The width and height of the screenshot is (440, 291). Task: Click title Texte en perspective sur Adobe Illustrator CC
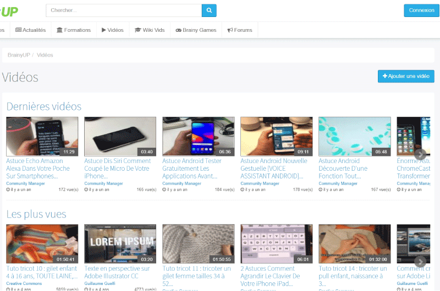[117, 272]
